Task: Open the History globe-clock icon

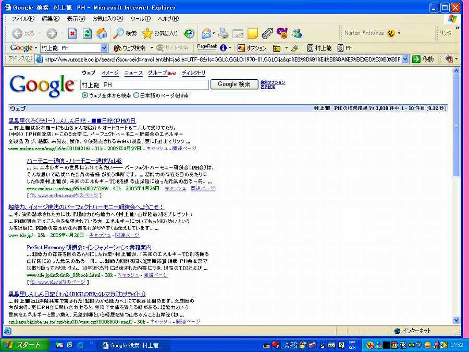Action: tap(189, 33)
